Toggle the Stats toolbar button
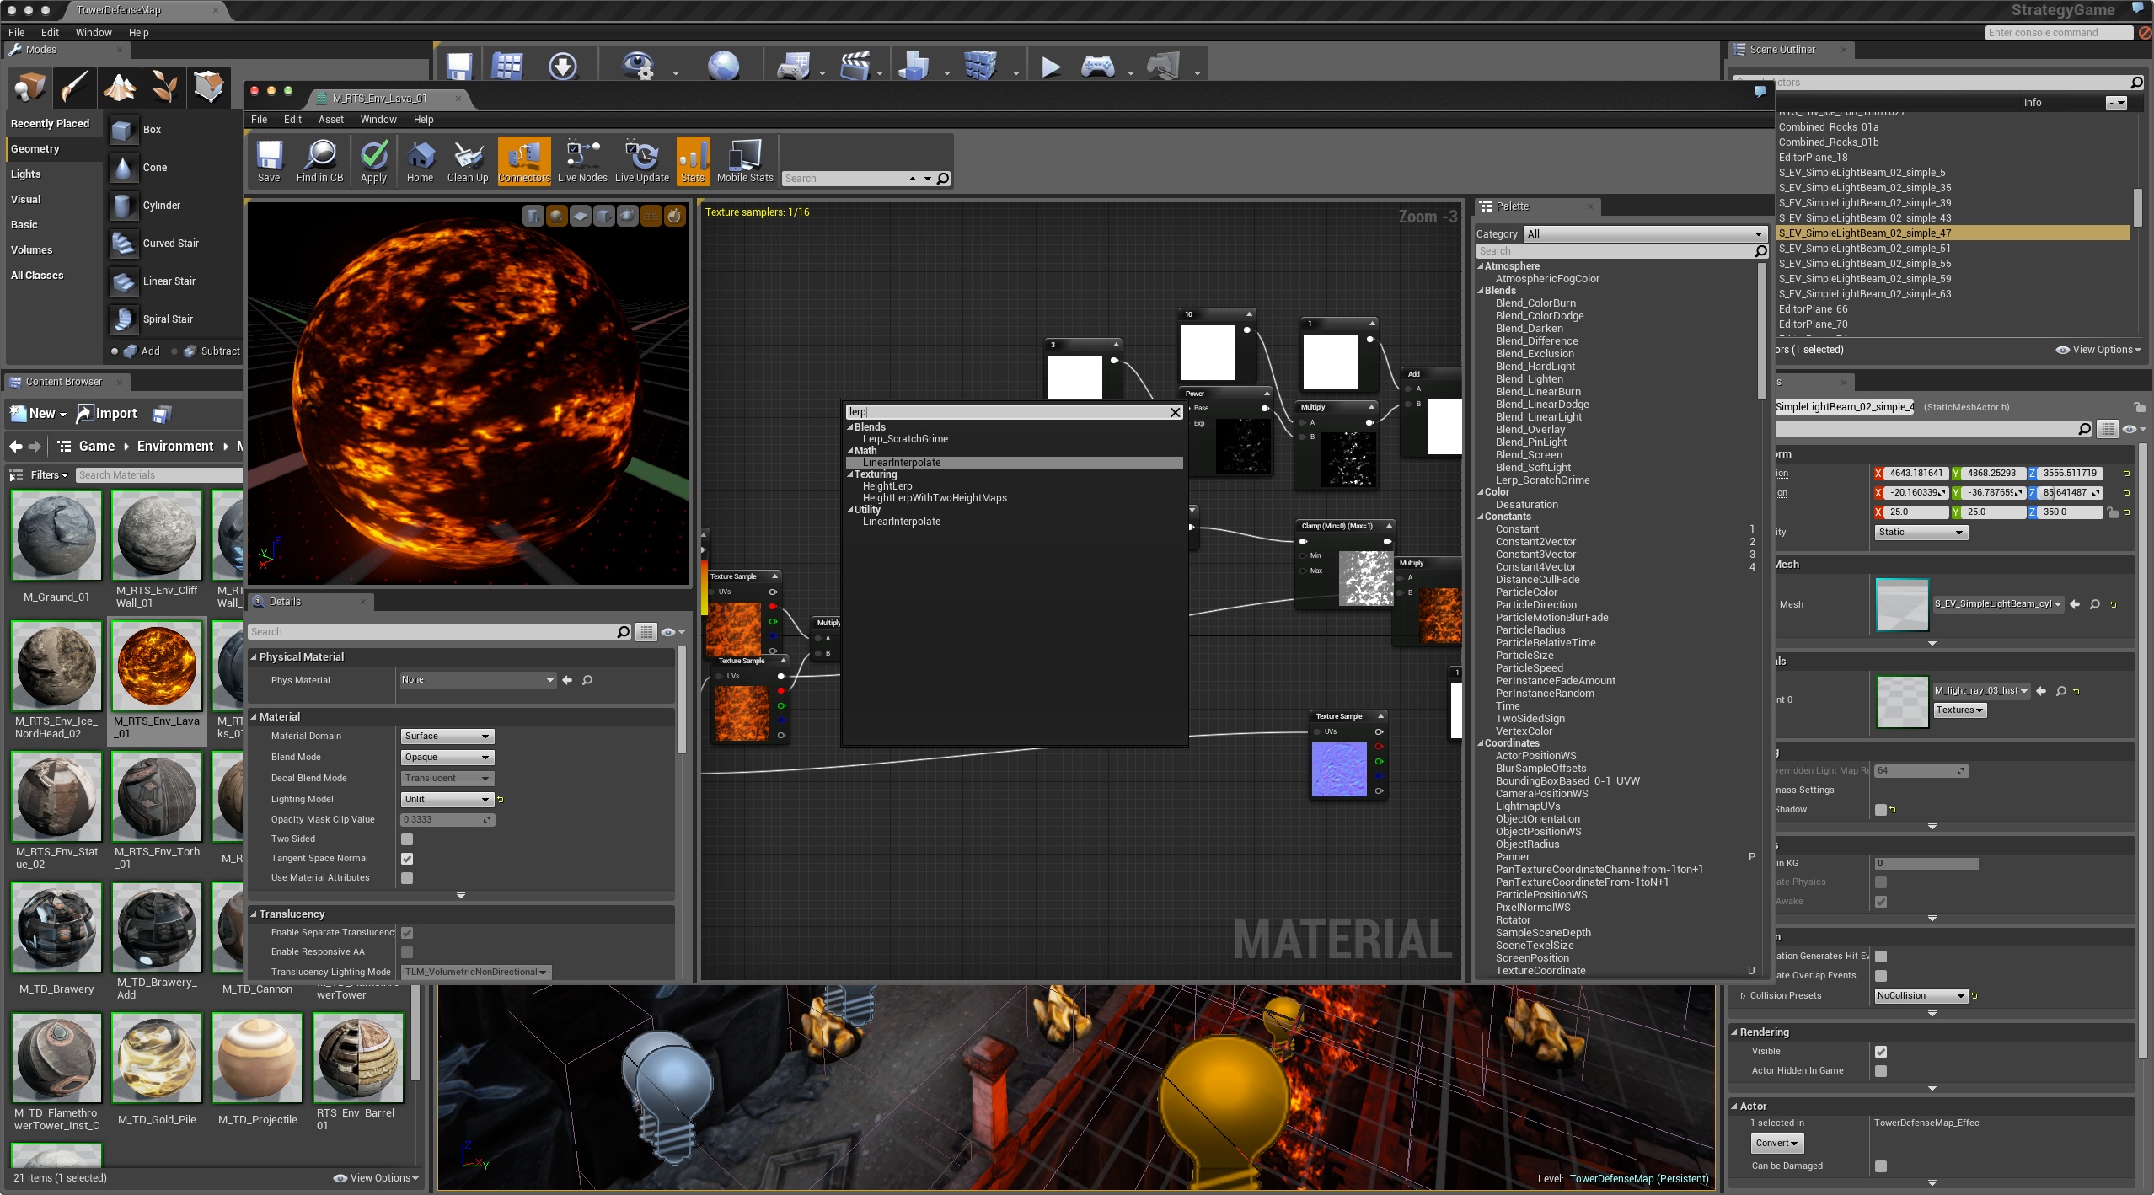Screen dimensions: 2154x1195 click(693, 160)
